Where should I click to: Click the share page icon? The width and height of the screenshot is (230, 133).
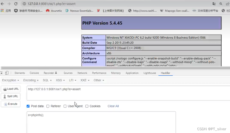[227, 4]
